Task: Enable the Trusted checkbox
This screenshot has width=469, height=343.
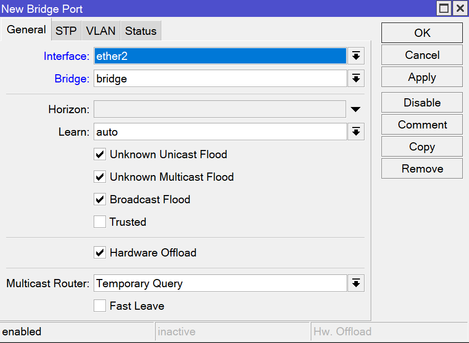Action: pyautogui.click(x=100, y=222)
